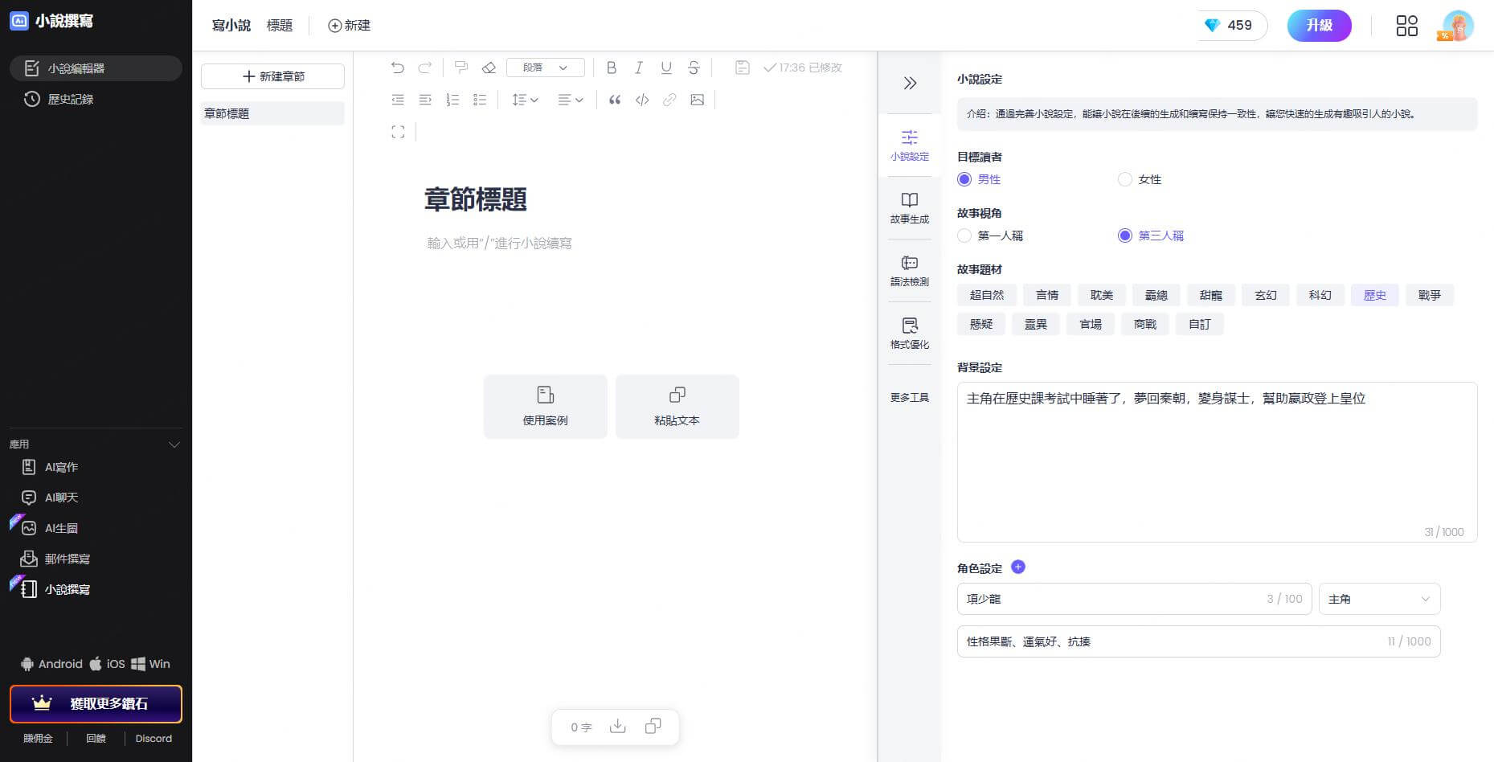Insert an image into editor
This screenshot has height=762, width=1494.
(x=697, y=100)
